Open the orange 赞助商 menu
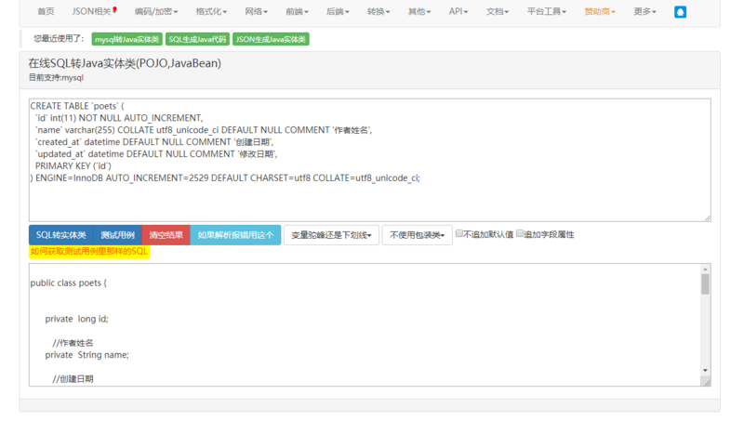The width and height of the screenshot is (744, 434). coord(600,11)
